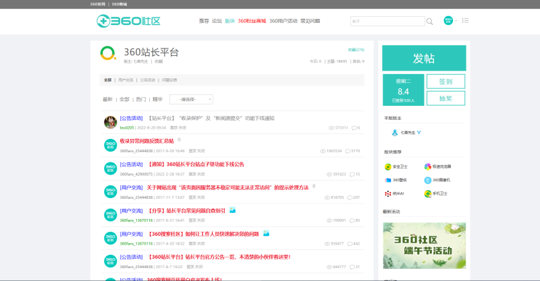
Task: Sort posts by 最新
Action: 107,100
